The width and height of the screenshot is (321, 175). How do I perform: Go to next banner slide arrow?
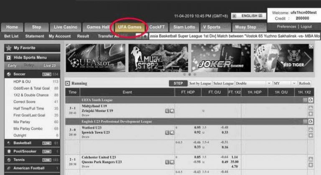[308, 58]
